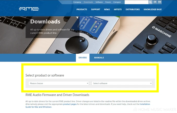
Task: Expand the 'Please choose' product dropdown
Action: click(59, 83)
